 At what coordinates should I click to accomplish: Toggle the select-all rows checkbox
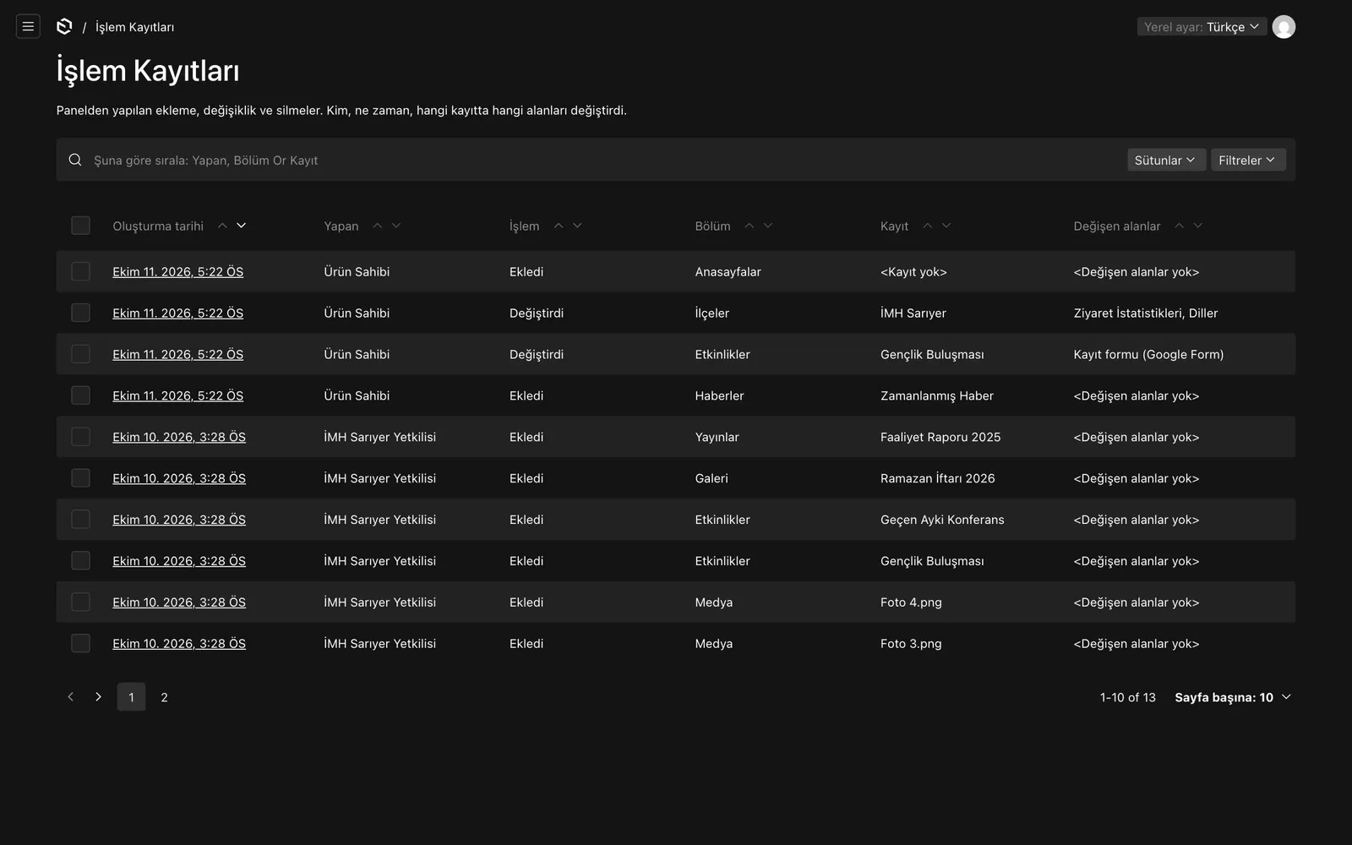(x=80, y=226)
